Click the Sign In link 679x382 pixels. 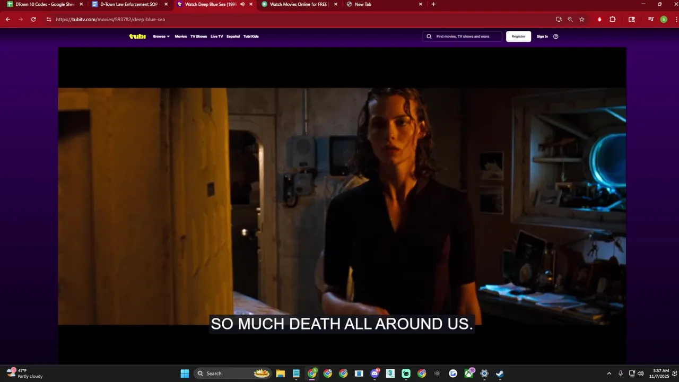click(x=542, y=37)
